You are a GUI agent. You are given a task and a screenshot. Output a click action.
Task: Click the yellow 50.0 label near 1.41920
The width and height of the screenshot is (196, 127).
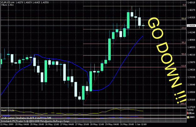pos(184,18)
